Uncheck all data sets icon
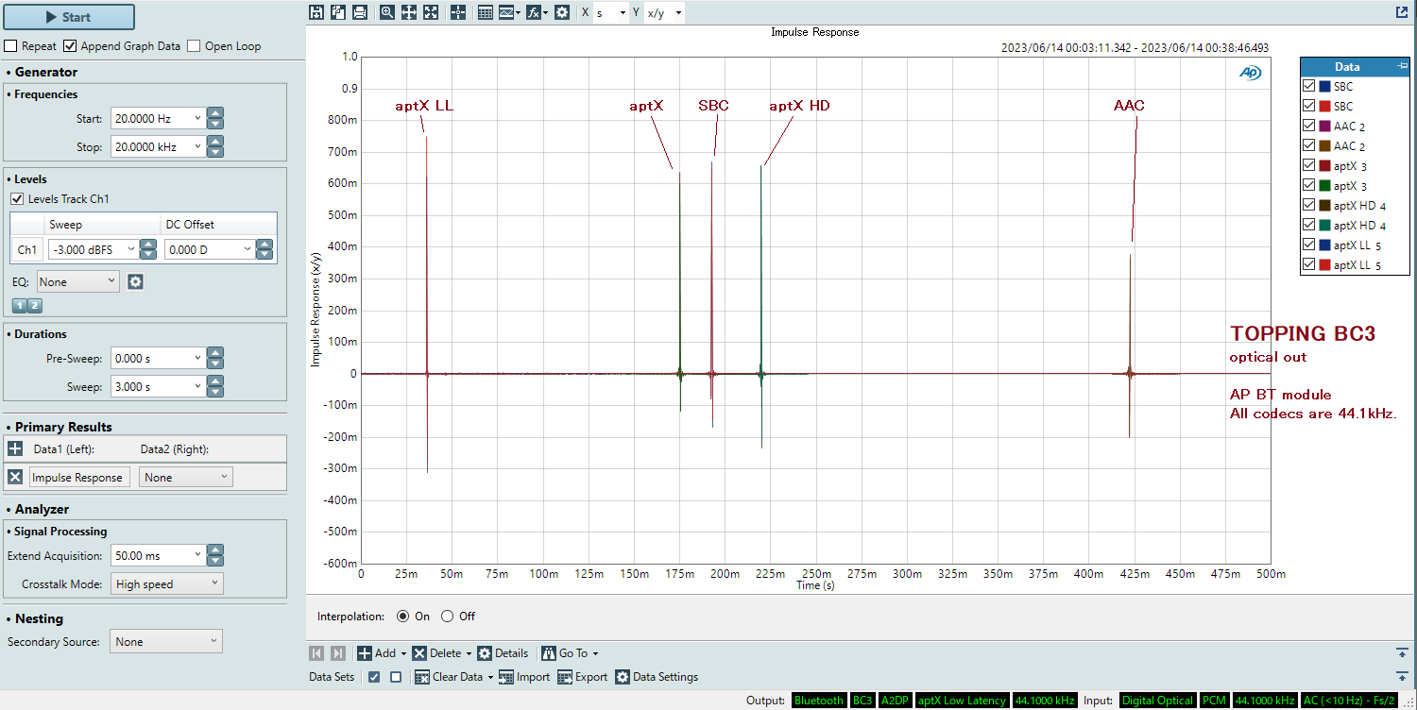This screenshot has width=1417, height=710. point(396,677)
